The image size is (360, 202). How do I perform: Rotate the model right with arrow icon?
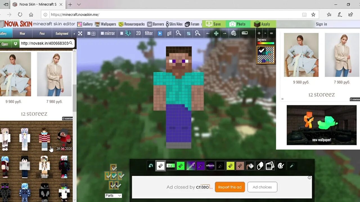224,33
